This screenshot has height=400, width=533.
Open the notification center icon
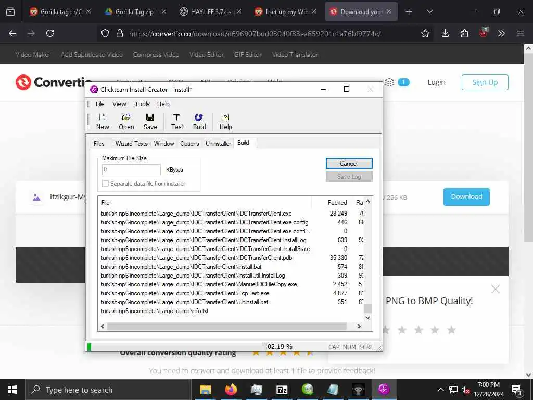517,390
